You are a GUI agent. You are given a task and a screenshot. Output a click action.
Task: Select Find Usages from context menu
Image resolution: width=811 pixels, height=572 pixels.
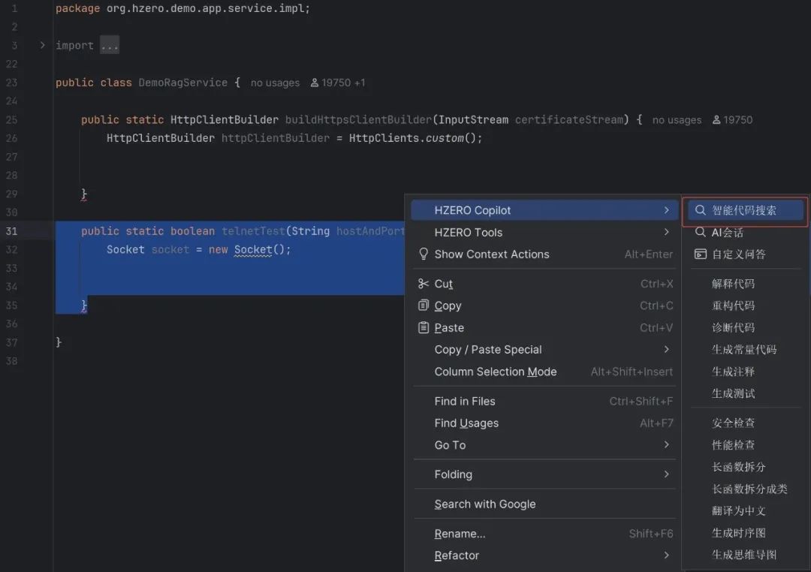point(466,423)
